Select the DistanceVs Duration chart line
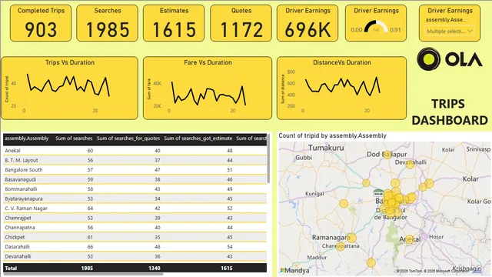The width and height of the screenshot is (492, 277). 343,86
